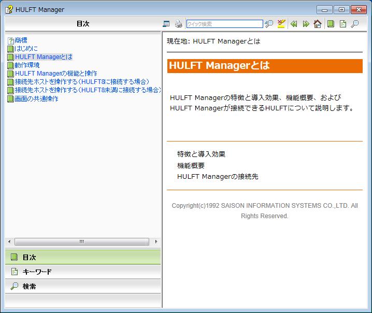Click the page icon beside 商標
This screenshot has height=313, width=372.
tap(11, 41)
